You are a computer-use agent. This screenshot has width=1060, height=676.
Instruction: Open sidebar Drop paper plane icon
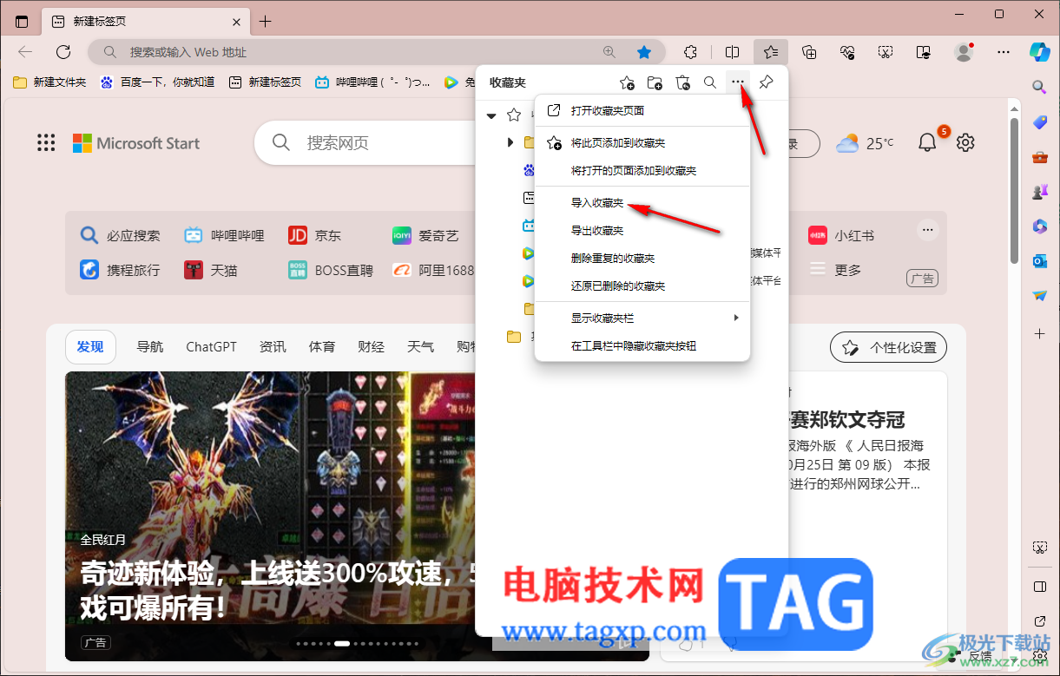coord(1039,296)
